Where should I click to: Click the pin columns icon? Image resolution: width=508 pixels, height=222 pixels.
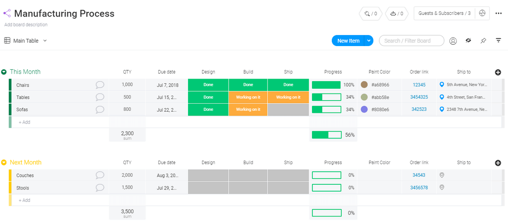[483, 41]
